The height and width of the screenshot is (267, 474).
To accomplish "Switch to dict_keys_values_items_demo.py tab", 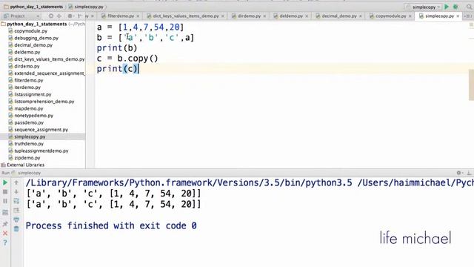I will point(185,16).
